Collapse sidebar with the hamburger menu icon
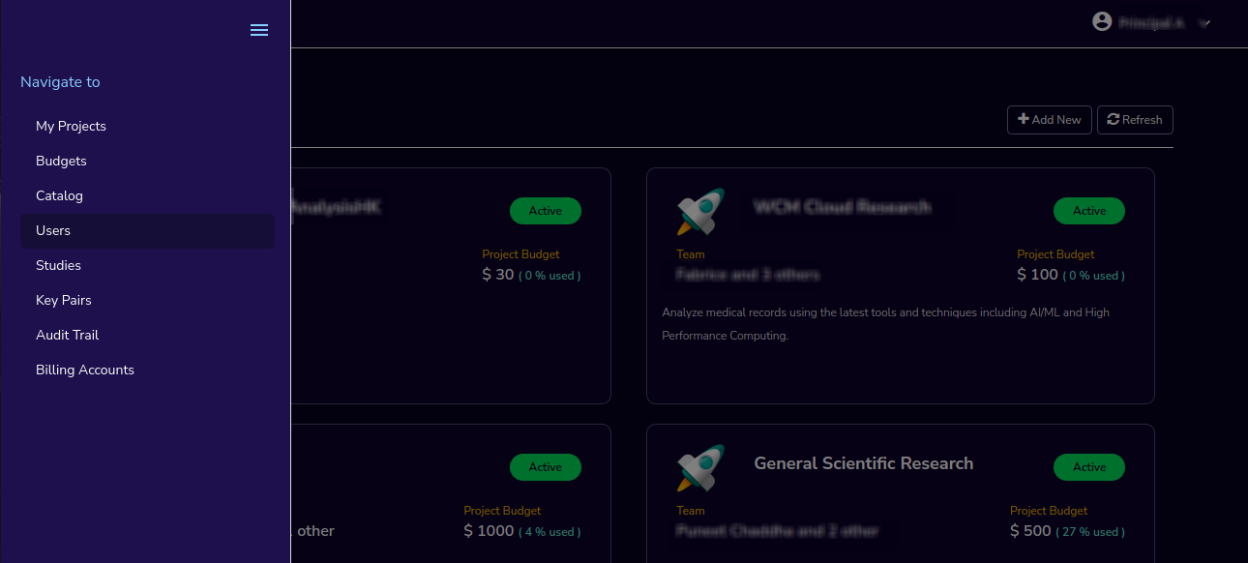 [x=259, y=30]
